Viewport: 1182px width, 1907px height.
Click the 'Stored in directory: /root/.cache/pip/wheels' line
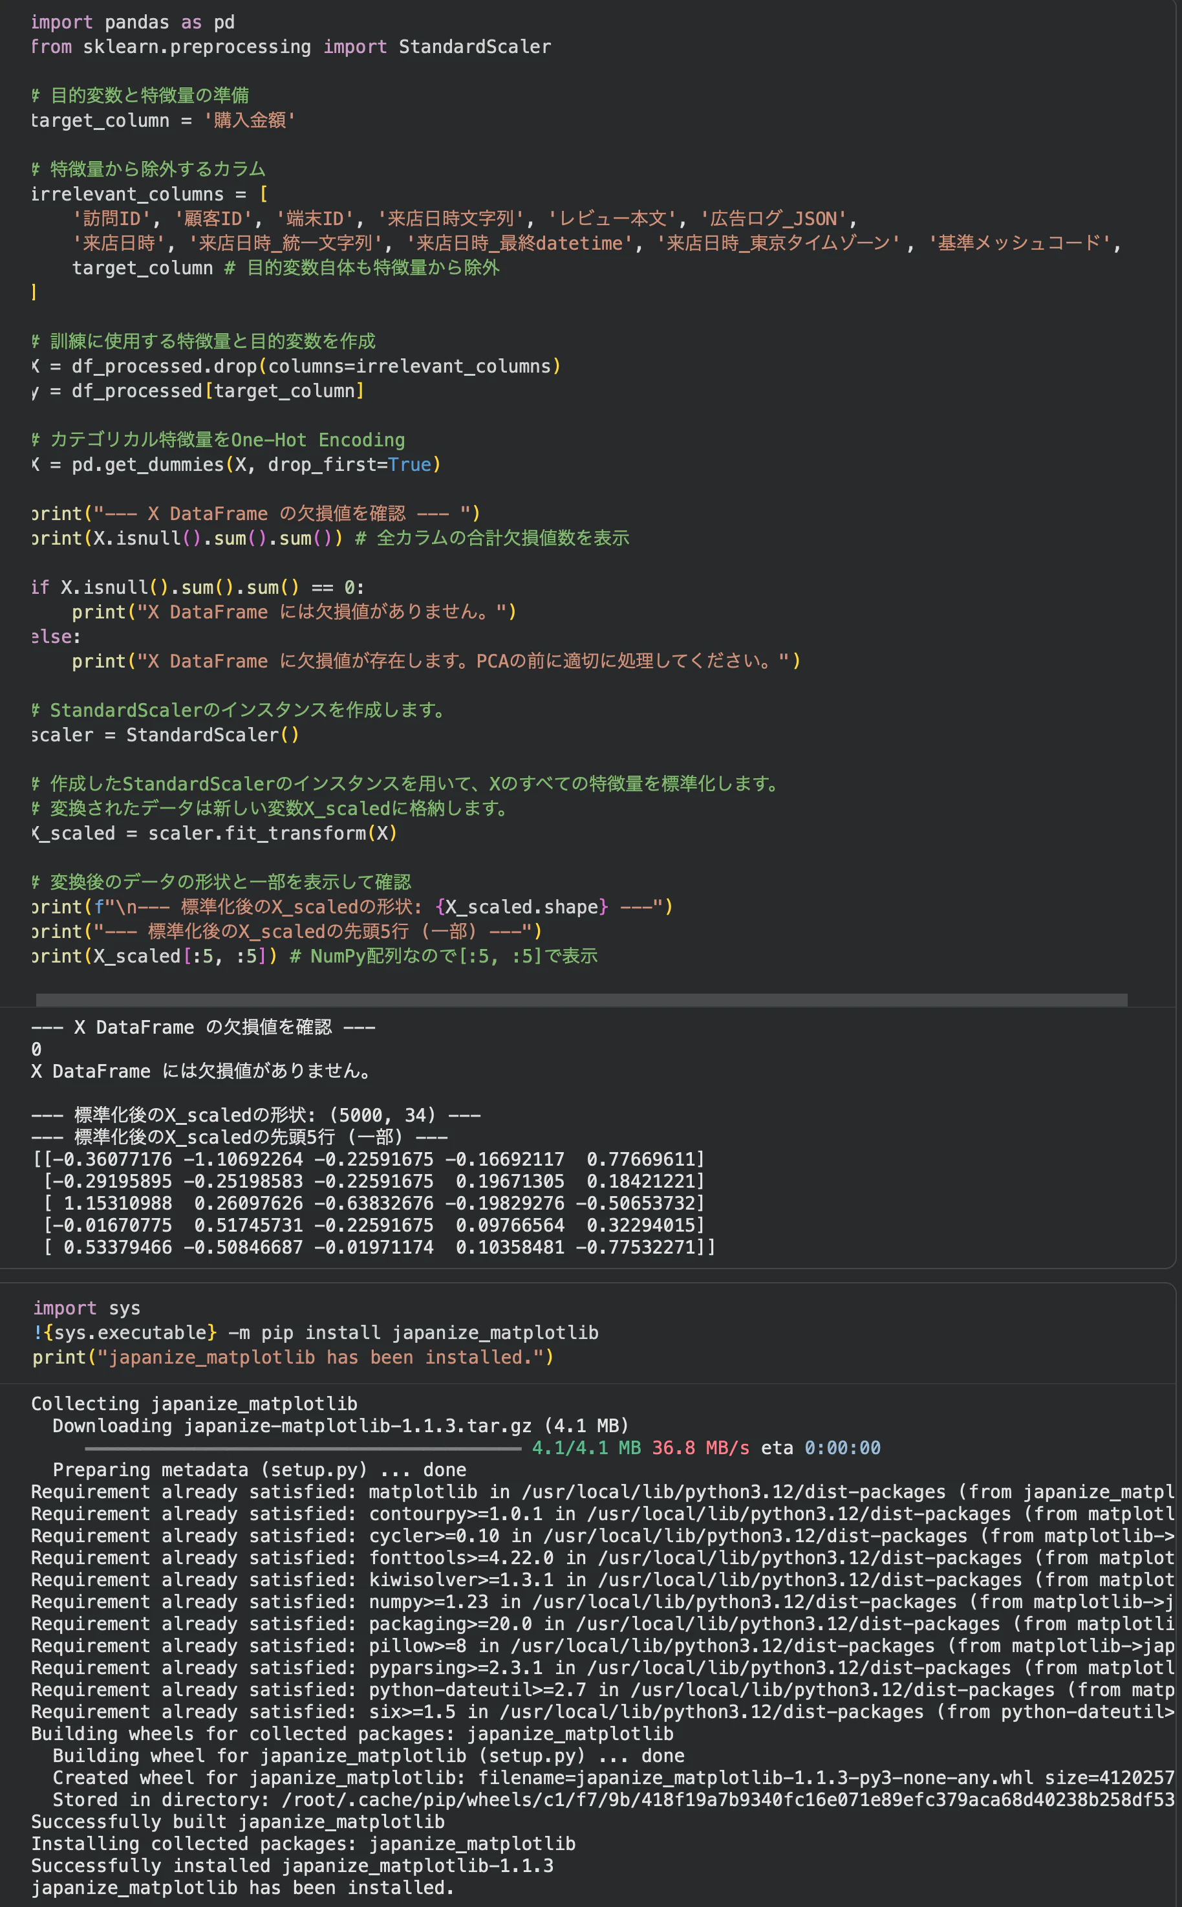point(614,1800)
